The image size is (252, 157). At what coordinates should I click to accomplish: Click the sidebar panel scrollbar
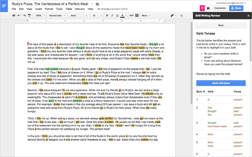pos(251,40)
